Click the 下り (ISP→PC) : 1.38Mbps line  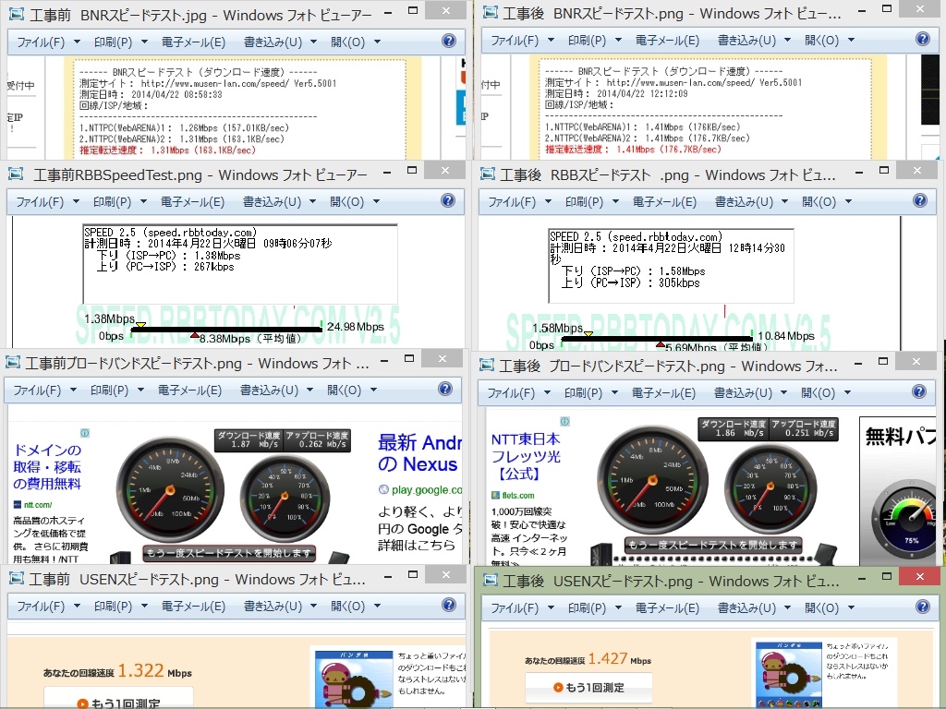(168, 255)
